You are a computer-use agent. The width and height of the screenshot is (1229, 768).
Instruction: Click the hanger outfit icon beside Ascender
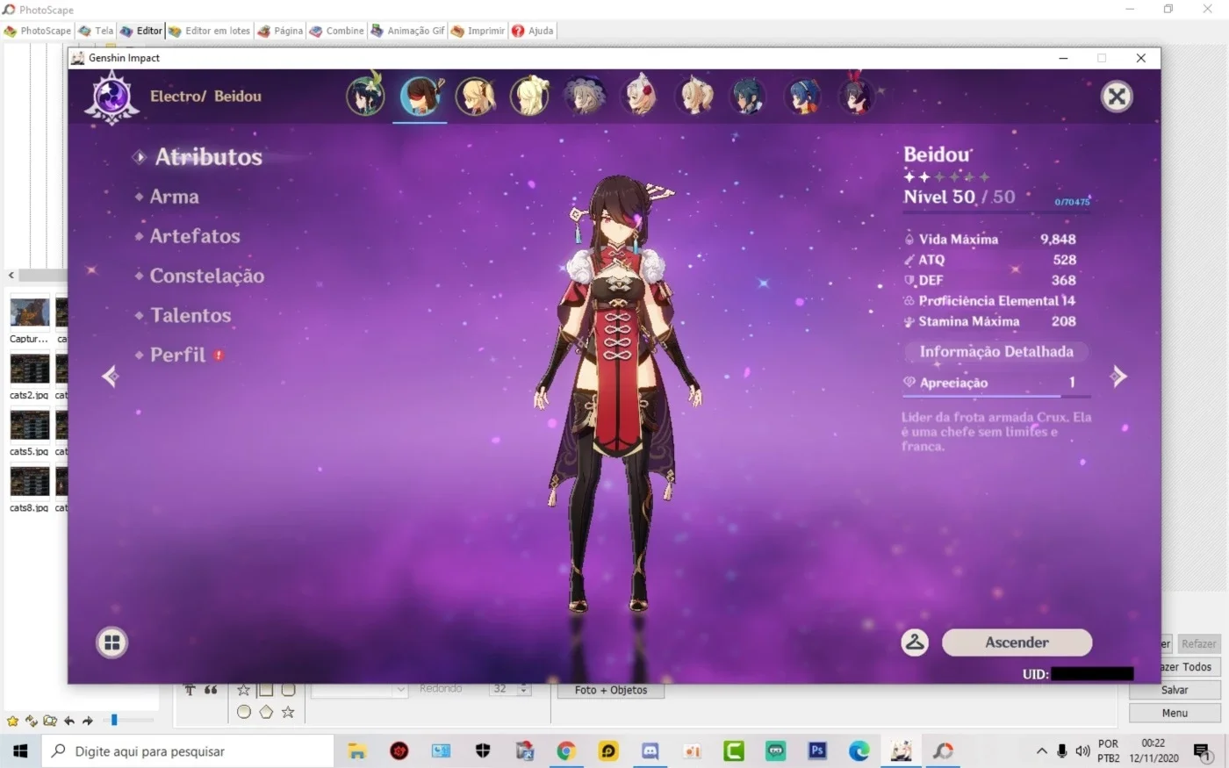(915, 642)
